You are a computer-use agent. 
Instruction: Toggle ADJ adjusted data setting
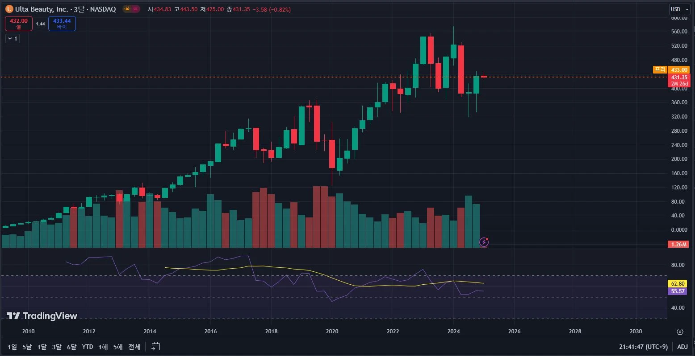(x=682, y=347)
